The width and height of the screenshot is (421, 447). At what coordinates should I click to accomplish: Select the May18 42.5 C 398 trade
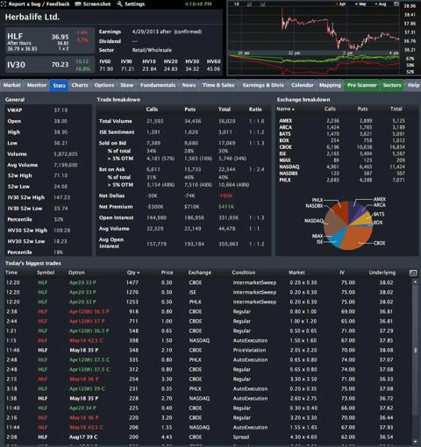tap(208, 340)
